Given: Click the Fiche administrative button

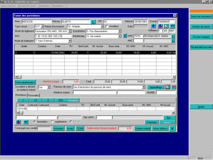Looking at the screenshot, I should point(25,82).
